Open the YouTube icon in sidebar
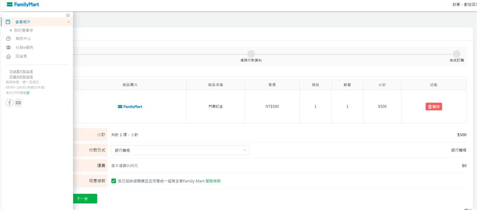This screenshot has height=210, width=477. click(x=18, y=103)
